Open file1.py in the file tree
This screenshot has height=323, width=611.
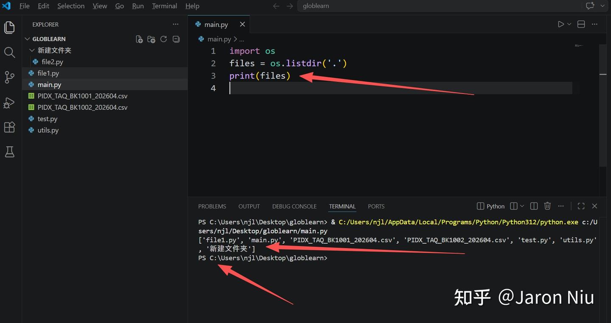tap(105, 73)
